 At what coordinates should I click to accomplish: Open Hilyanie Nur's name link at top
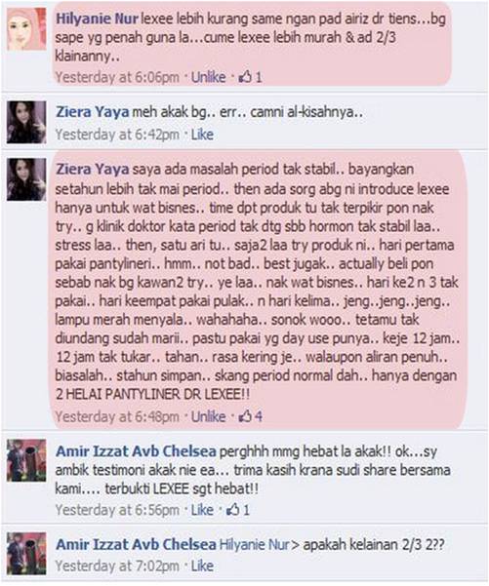97,19
